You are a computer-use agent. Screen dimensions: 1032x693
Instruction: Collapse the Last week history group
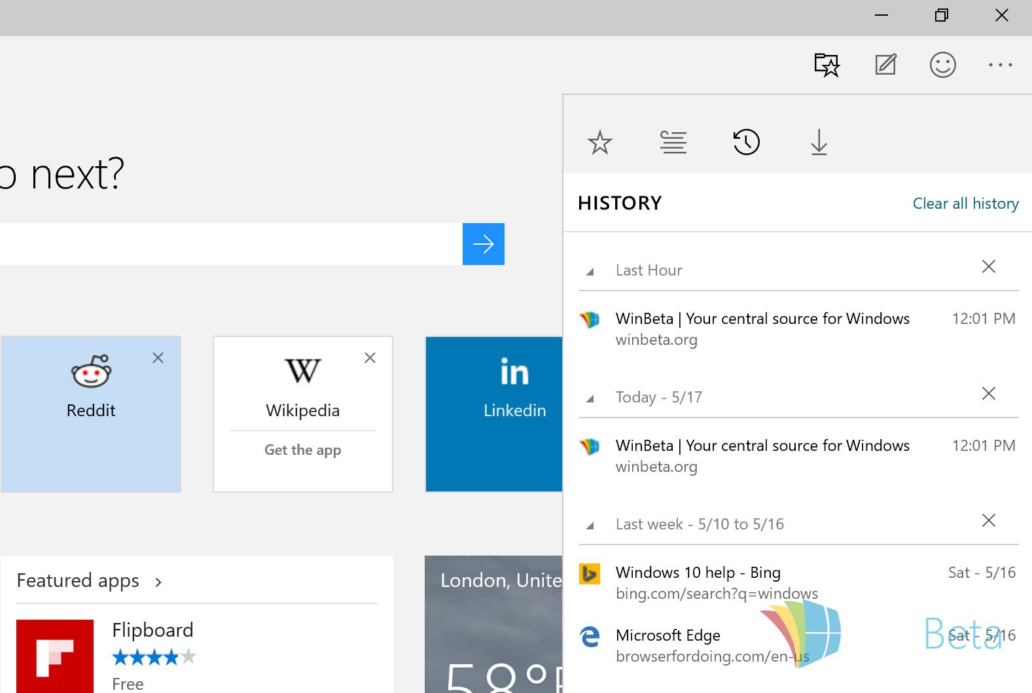click(590, 525)
